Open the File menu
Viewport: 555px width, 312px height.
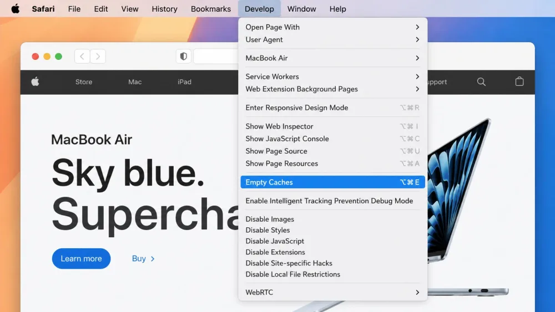74,9
